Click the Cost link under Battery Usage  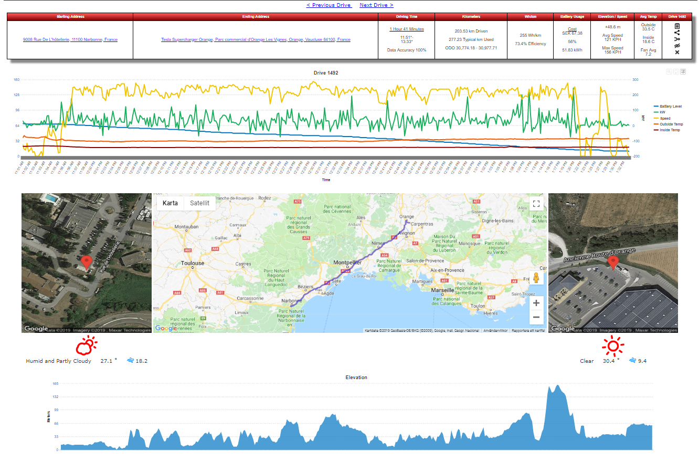pos(572,29)
